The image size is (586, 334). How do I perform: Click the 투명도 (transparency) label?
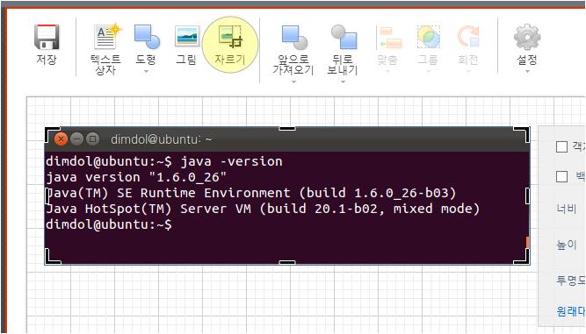571,280
